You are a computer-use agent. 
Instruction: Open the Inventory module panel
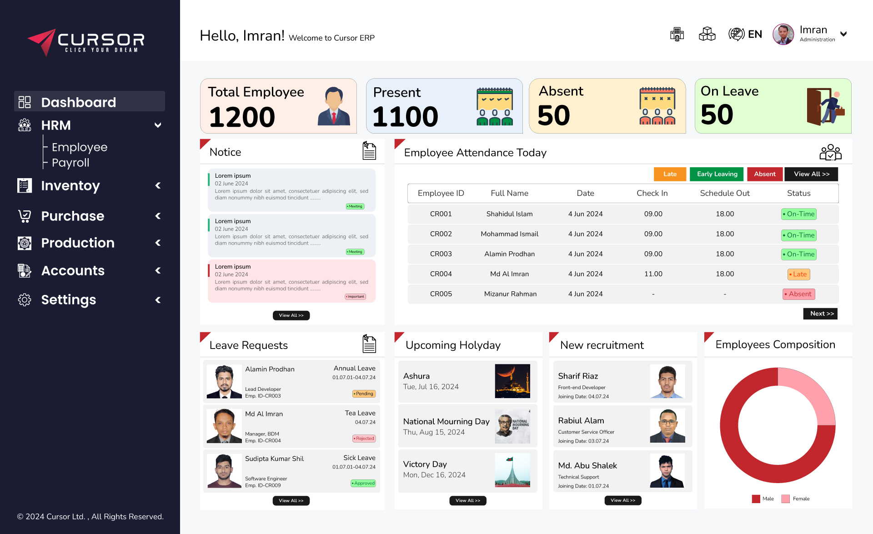[87, 185]
